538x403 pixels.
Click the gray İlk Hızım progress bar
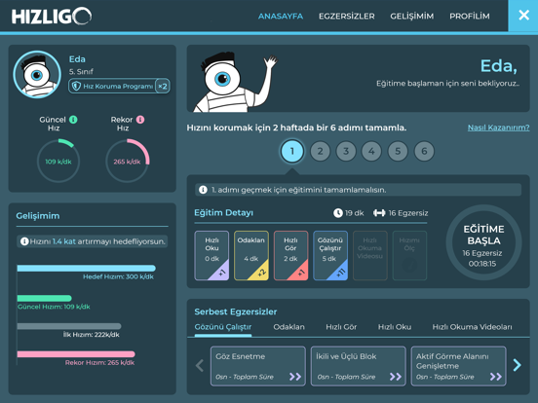click(69, 326)
